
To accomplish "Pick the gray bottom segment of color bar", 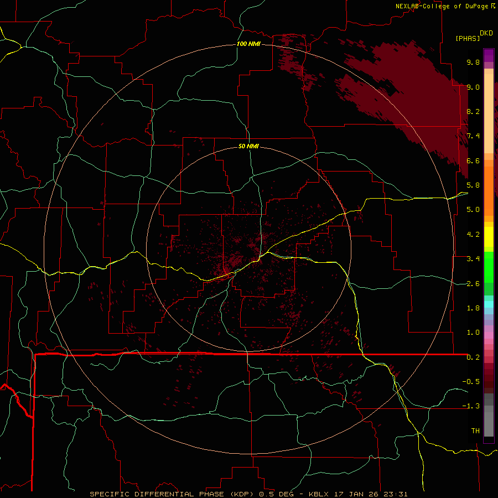I will pos(489,424).
